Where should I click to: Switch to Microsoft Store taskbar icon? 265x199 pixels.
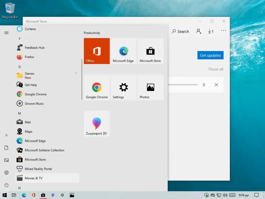point(43,195)
